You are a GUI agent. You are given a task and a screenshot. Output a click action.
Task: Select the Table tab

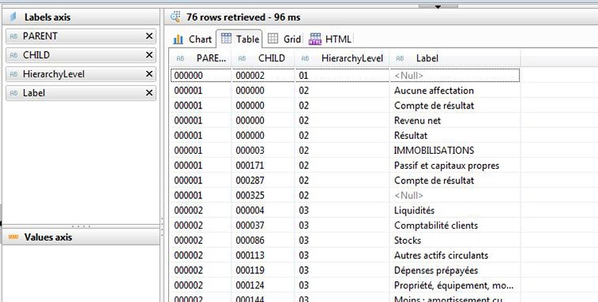pyautogui.click(x=240, y=39)
